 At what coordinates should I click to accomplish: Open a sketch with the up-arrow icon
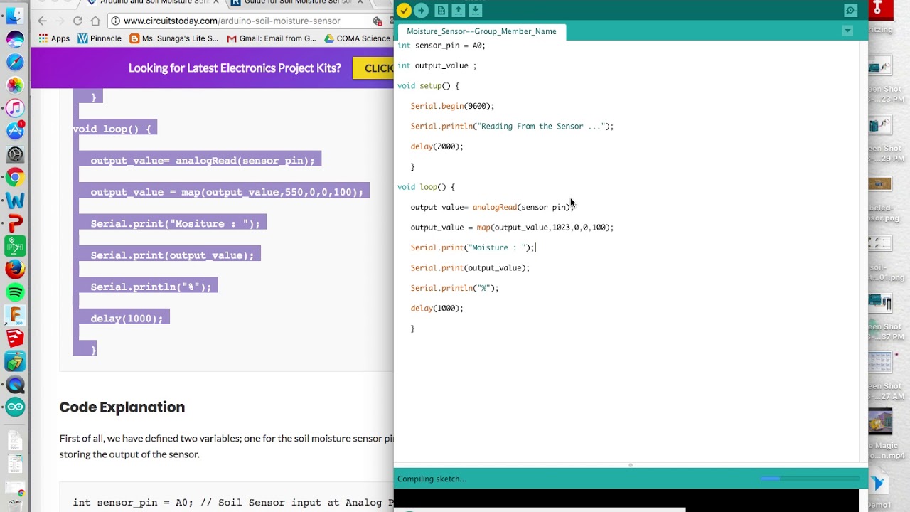click(x=459, y=11)
